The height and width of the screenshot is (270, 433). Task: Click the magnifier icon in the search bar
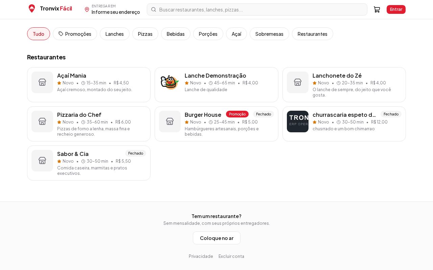tap(154, 9)
